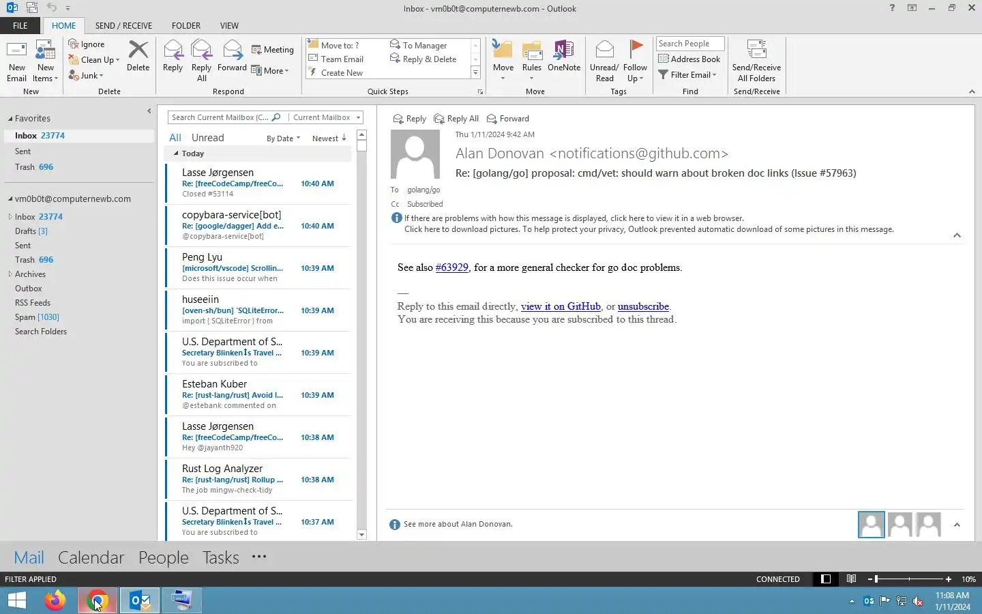The height and width of the screenshot is (614, 982).
Task: Click Reply All in the reading pane
Action: click(x=456, y=119)
